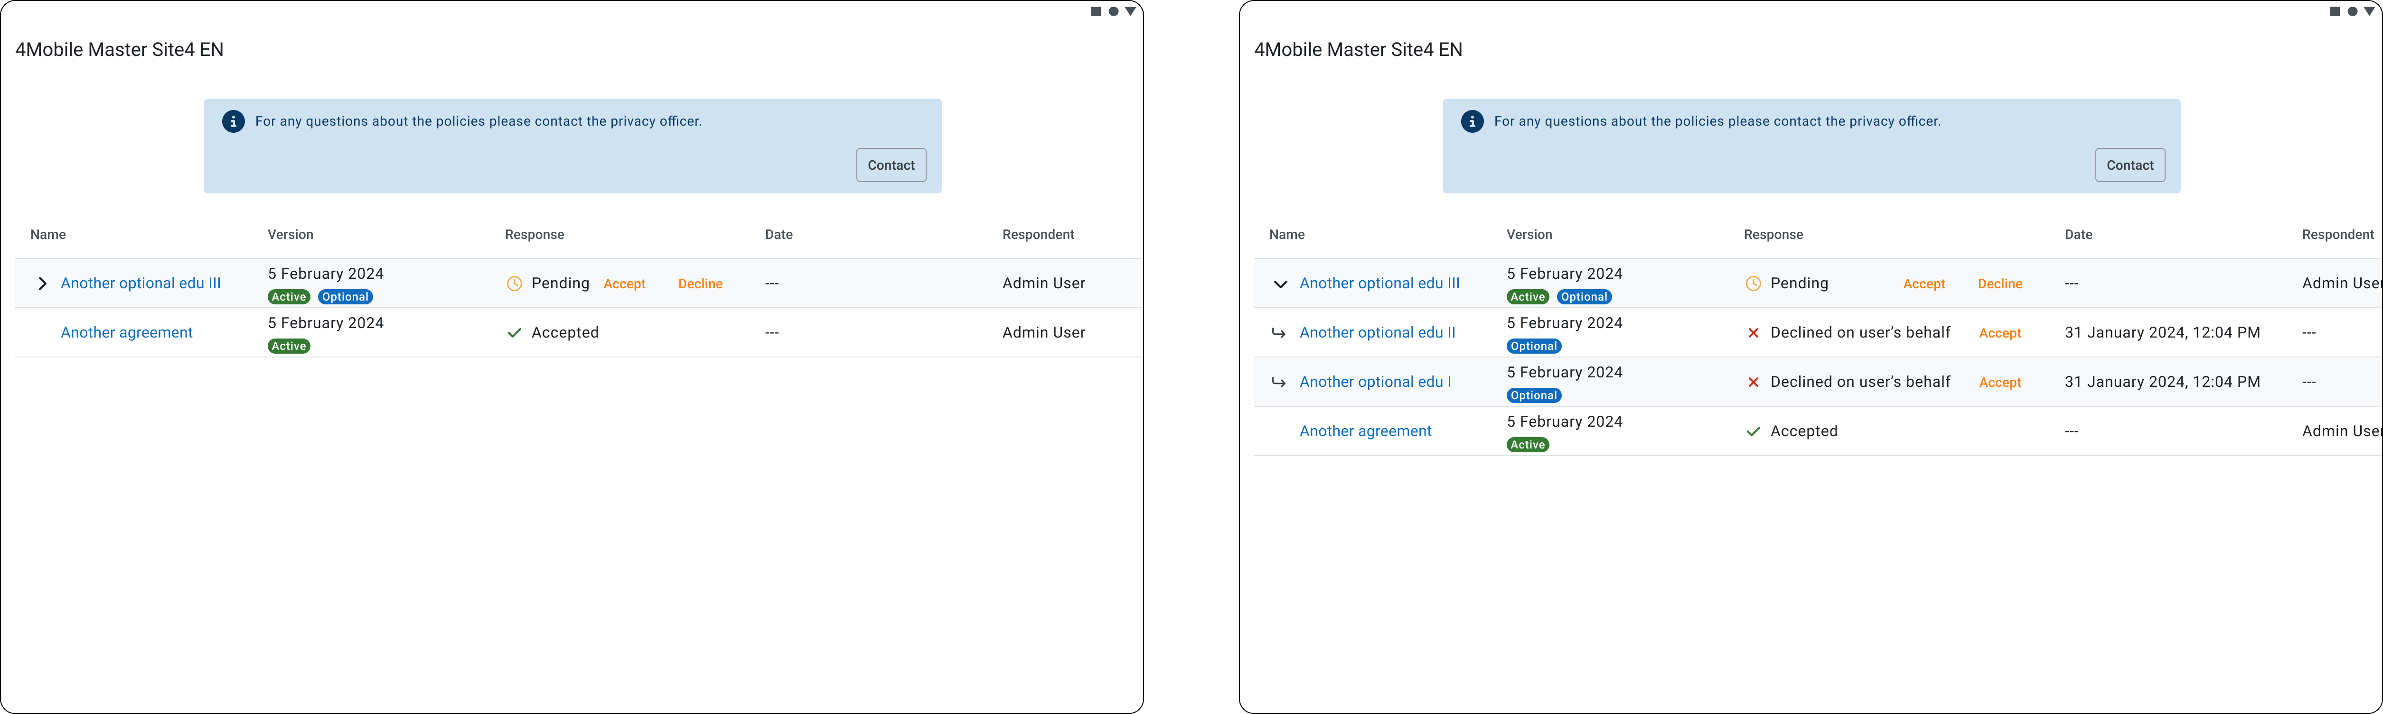Viewport: 2383px width, 714px height.
Task: Decline Another optional edu III in left window
Action: (x=700, y=284)
